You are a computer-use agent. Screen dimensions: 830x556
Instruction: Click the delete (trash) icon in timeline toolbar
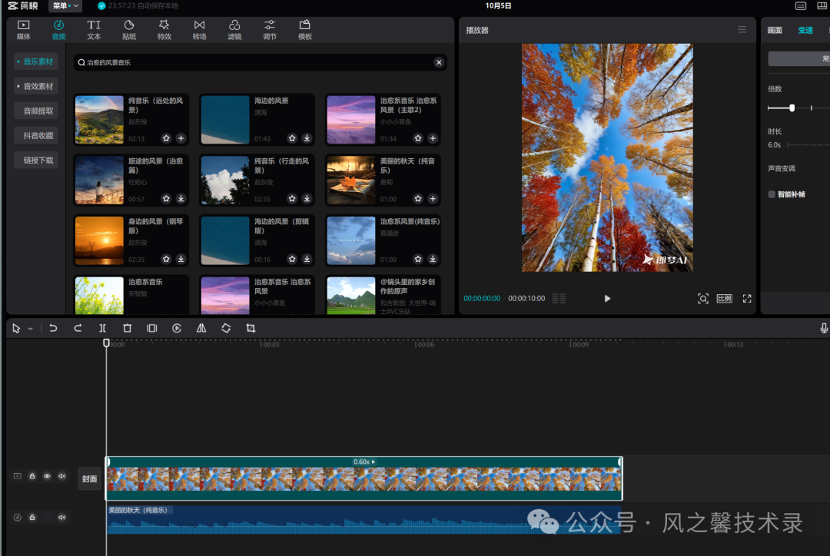(x=128, y=328)
